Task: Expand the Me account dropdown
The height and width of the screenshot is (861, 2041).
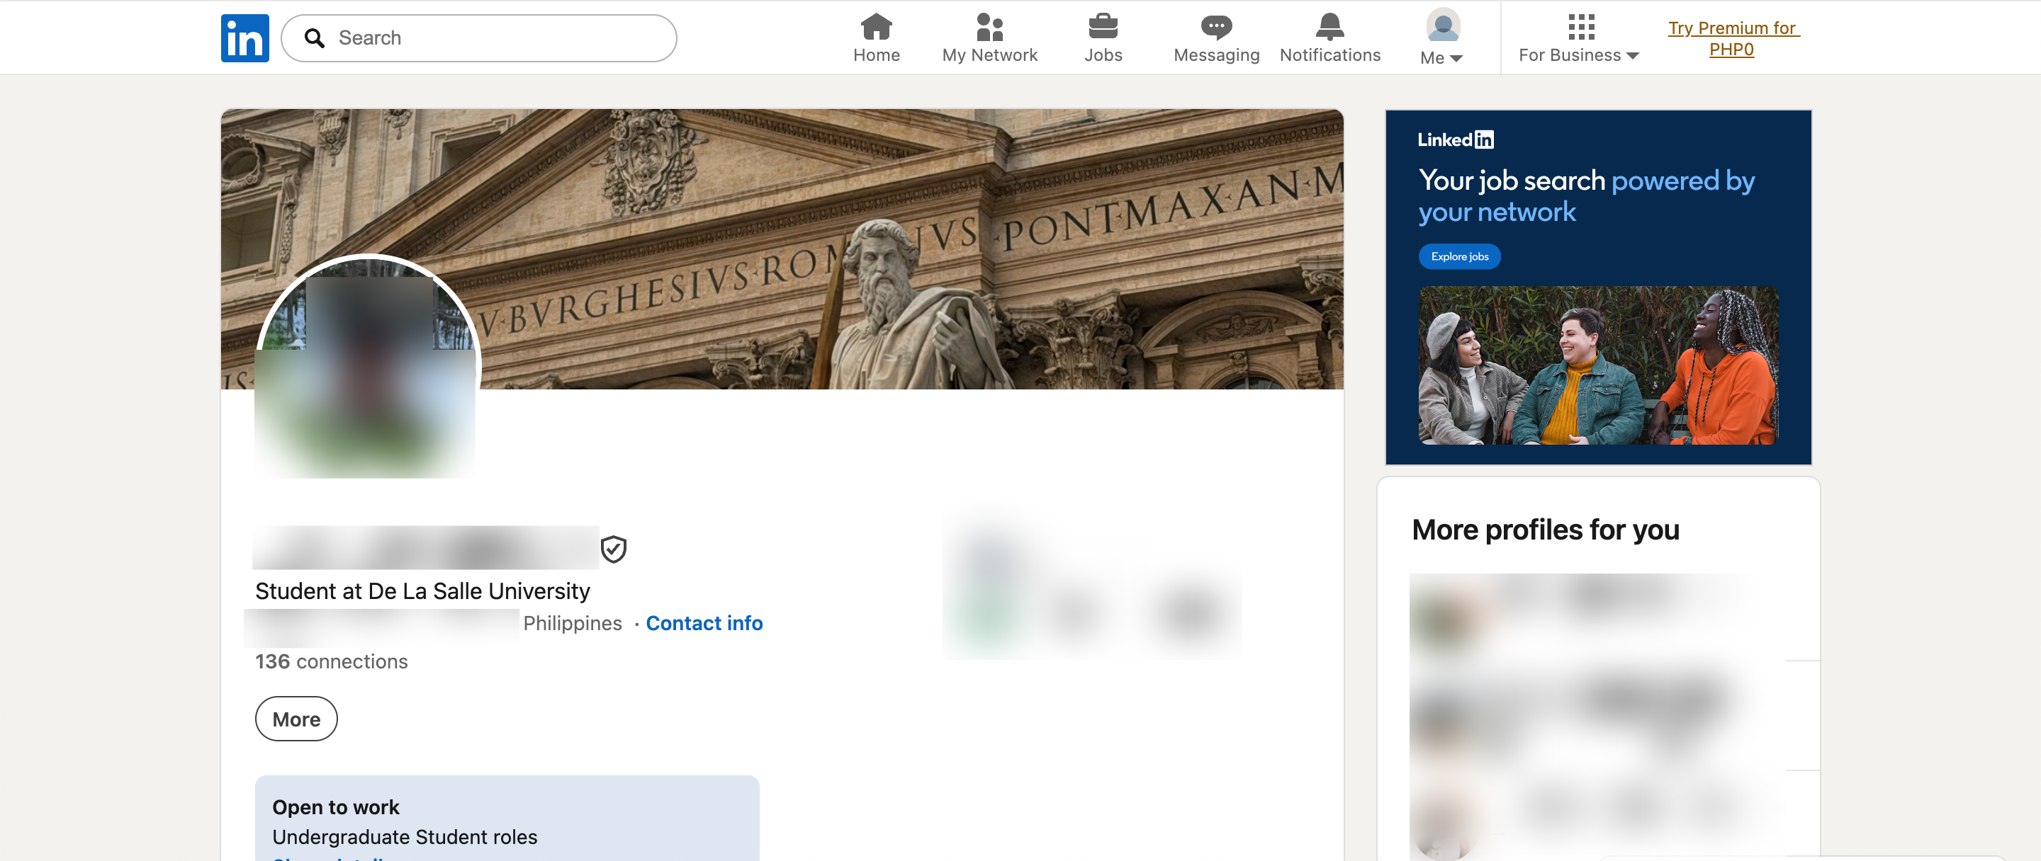Action: pyautogui.click(x=1442, y=38)
